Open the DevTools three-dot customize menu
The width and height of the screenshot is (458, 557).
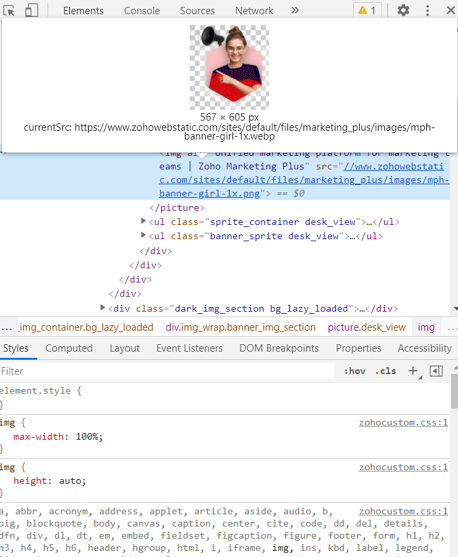(x=428, y=10)
